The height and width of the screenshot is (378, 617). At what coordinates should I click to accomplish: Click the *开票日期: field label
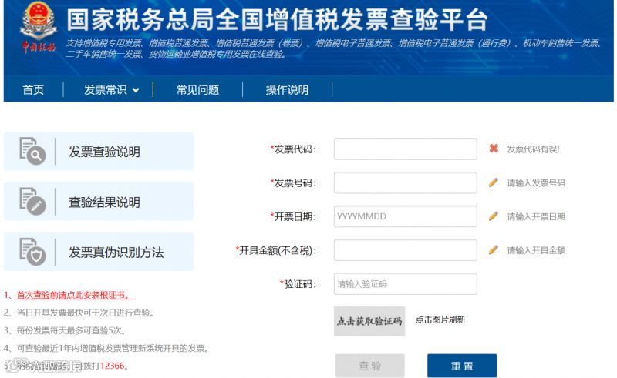coord(293,217)
